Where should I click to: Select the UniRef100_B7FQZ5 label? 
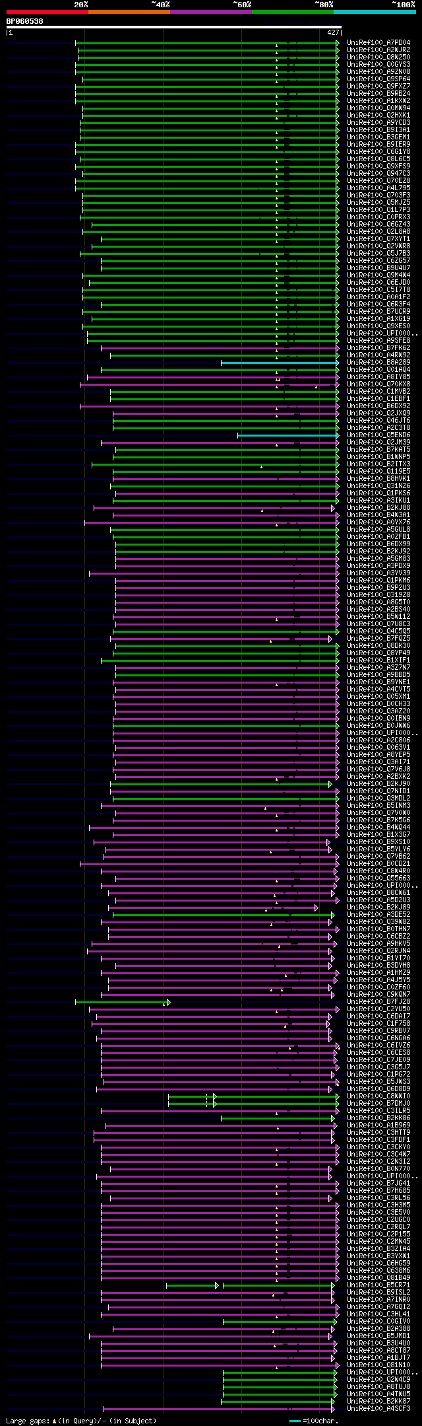click(378, 639)
